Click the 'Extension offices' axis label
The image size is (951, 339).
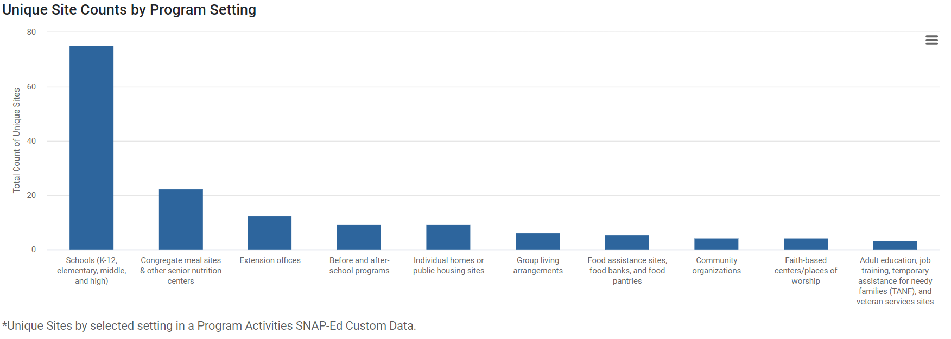click(270, 260)
